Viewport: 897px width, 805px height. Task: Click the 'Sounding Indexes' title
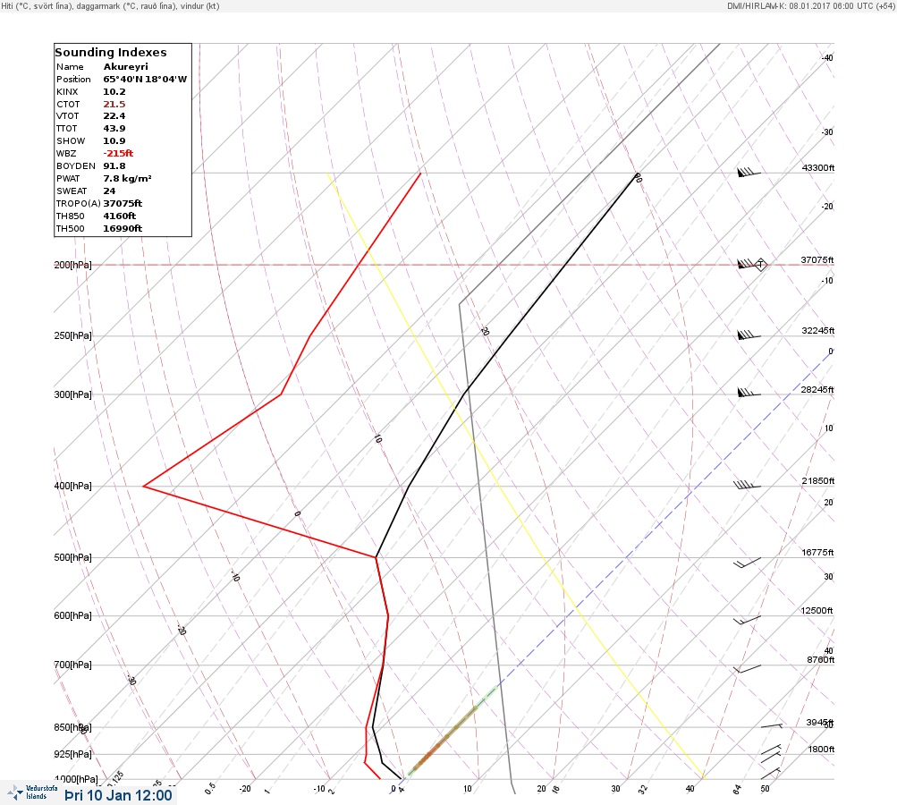pos(110,52)
